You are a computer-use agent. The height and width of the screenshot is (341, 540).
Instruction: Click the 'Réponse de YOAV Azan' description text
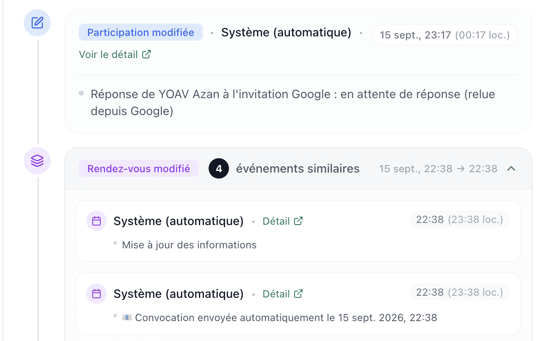point(293,102)
